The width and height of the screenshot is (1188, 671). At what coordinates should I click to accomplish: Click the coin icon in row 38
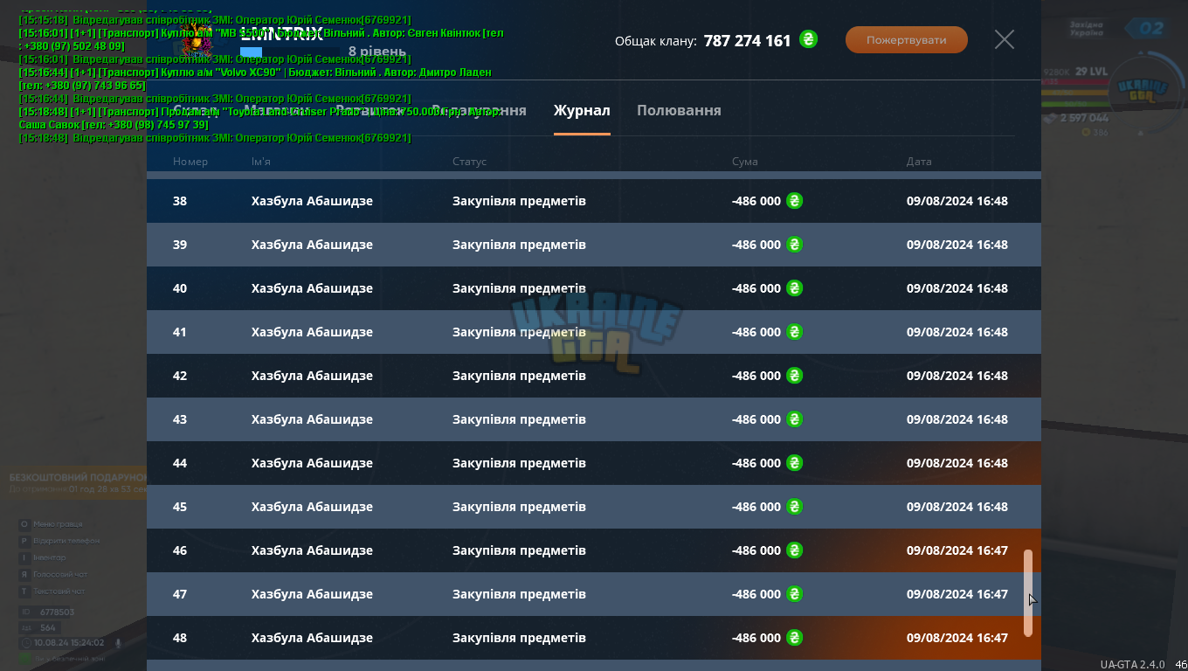pyautogui.click(x=794, y=200)
